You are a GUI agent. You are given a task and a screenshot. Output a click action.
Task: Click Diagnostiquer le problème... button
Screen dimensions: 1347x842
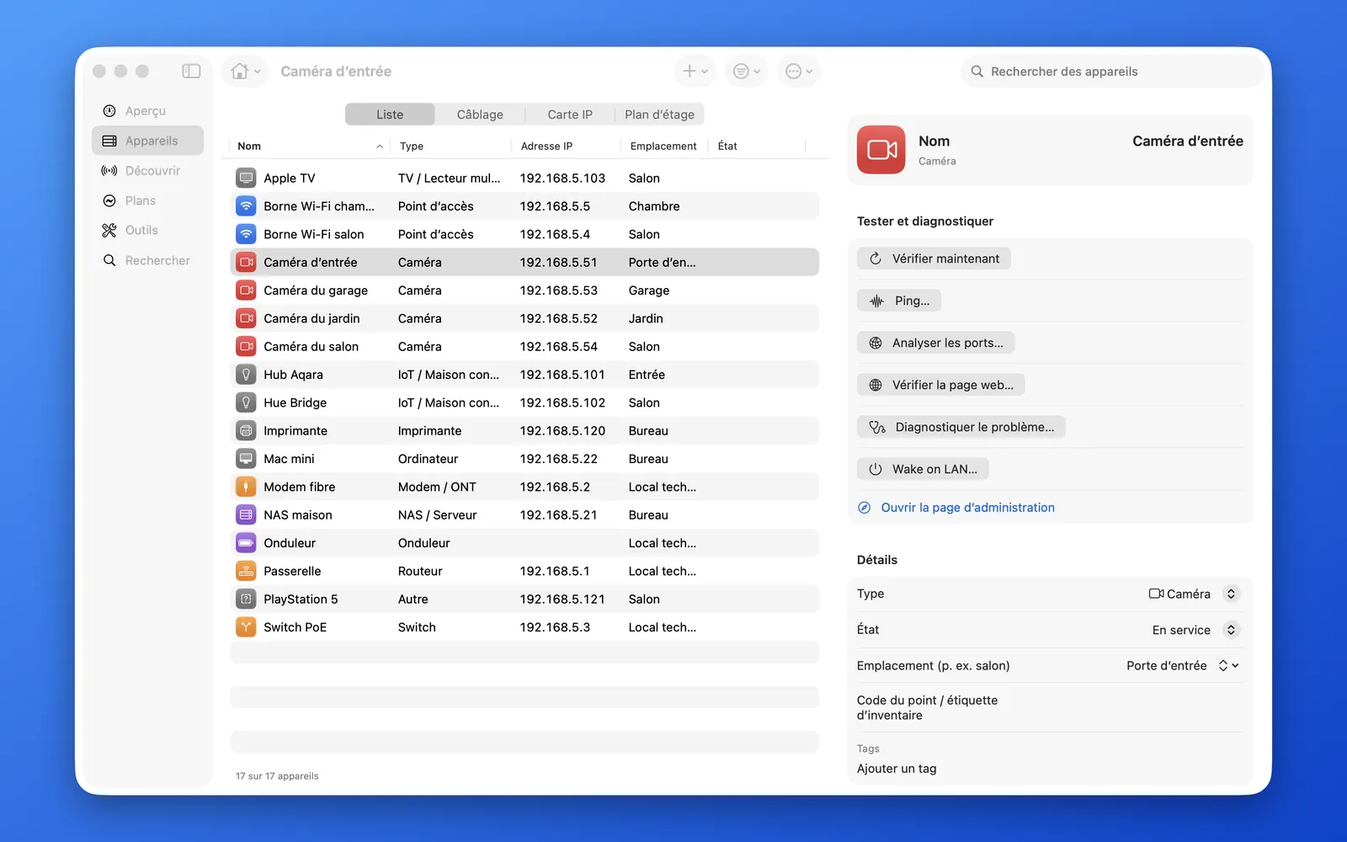(x=961, y=427)
